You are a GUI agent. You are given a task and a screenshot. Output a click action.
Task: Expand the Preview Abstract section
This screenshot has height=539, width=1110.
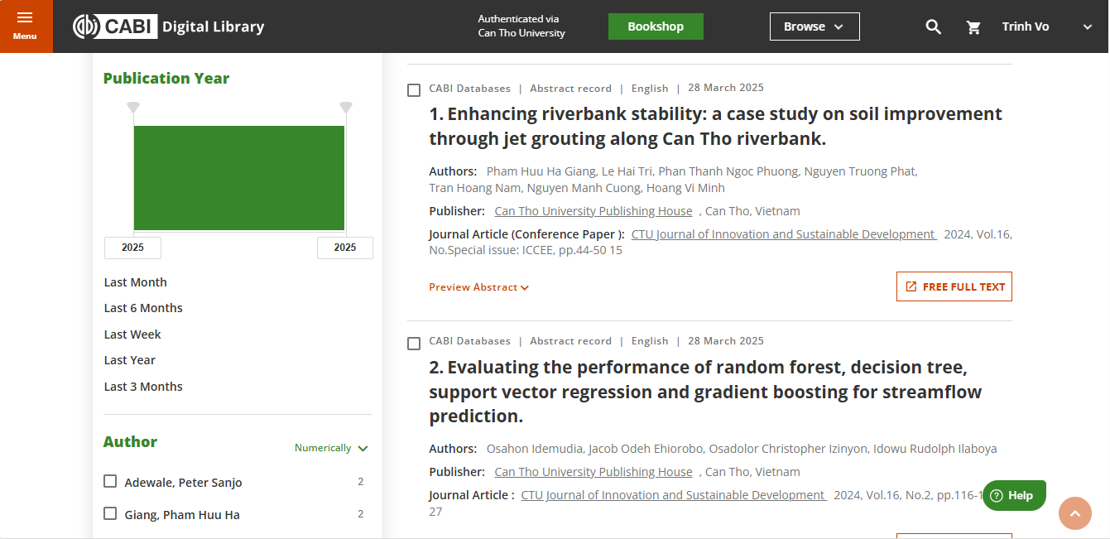pos(478,287)
